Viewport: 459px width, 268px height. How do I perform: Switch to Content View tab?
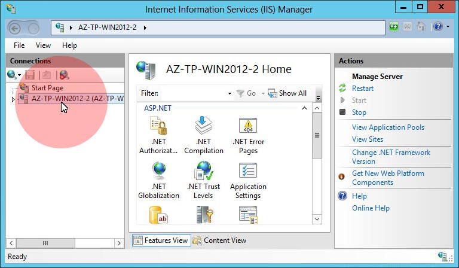(x=219, y=240)
